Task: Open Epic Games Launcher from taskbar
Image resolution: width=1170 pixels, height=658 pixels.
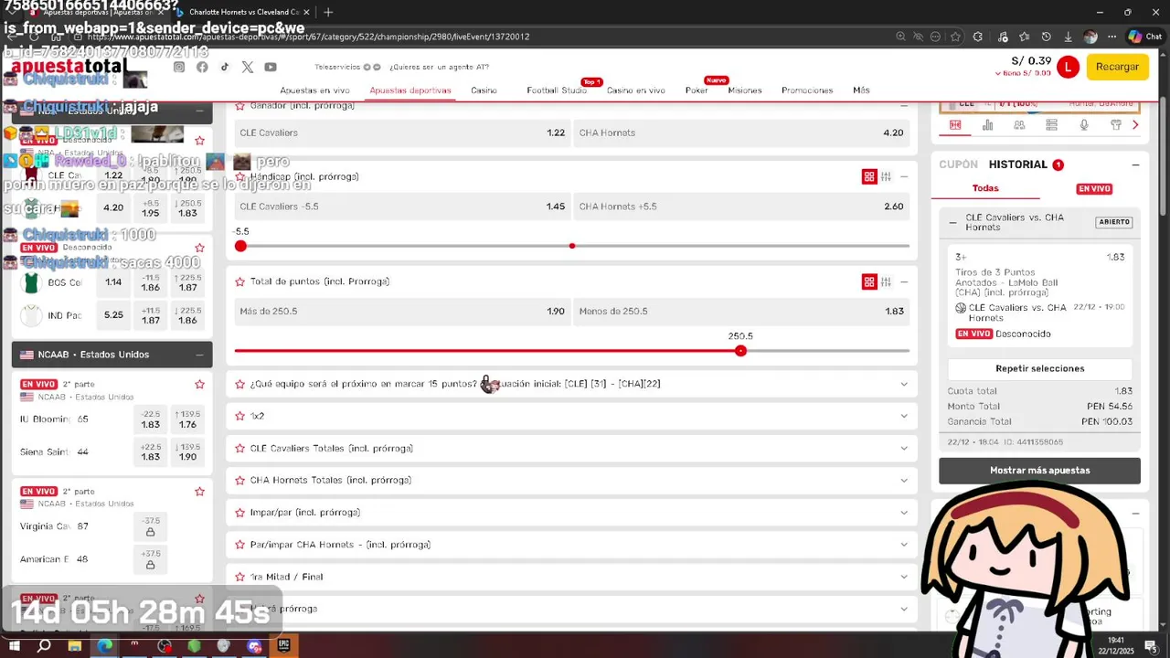Action: [x=284, y=646]
